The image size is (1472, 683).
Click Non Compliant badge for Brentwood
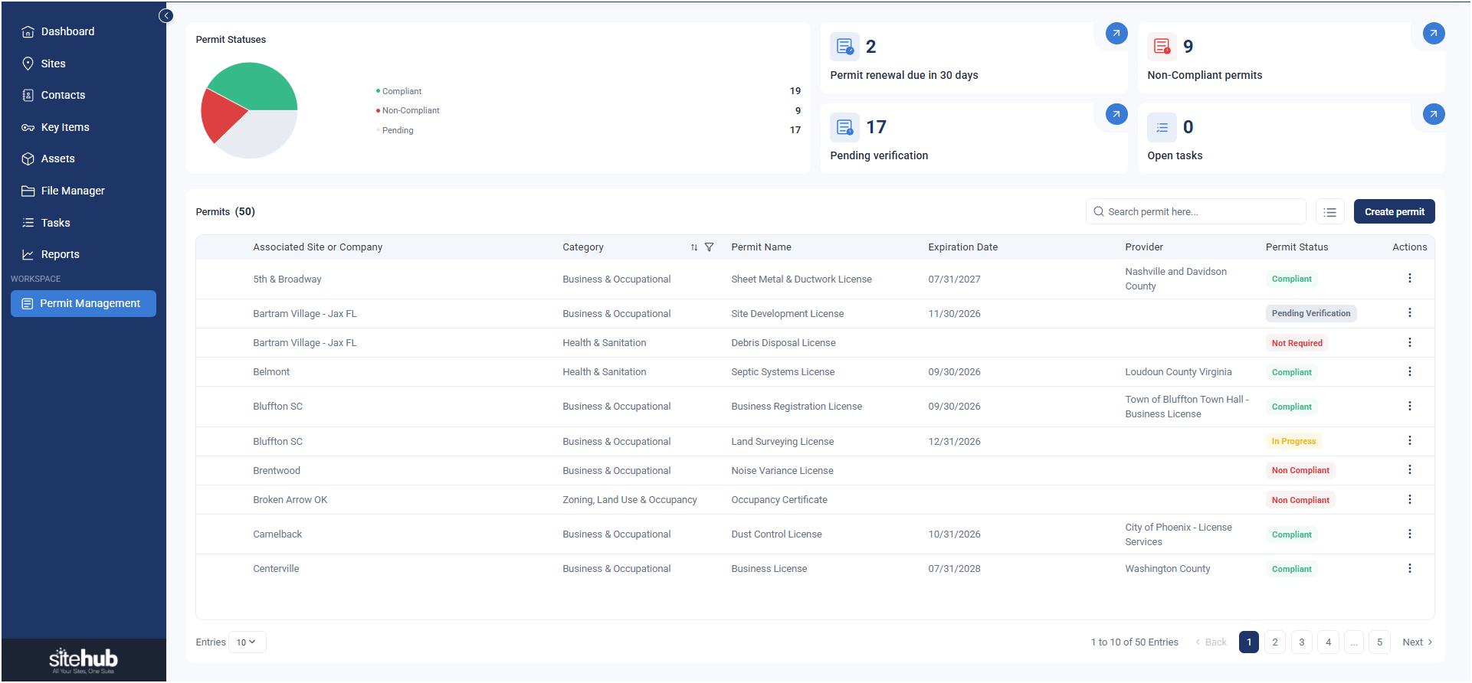(x=1300, y=470)
